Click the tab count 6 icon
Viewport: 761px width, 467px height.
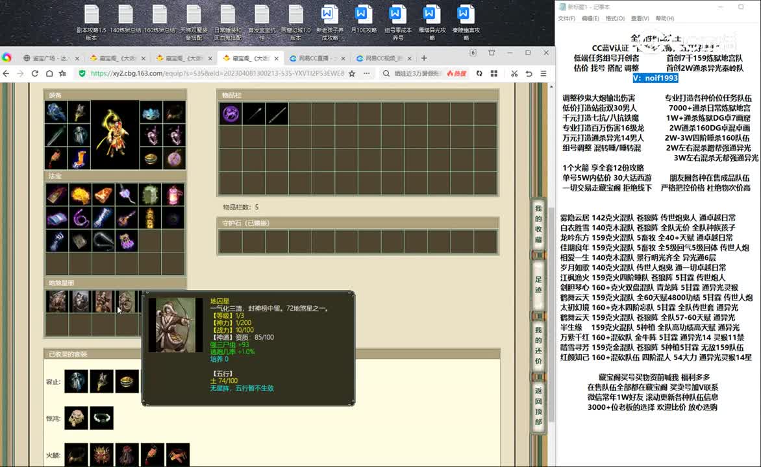[x=473, y=53]
